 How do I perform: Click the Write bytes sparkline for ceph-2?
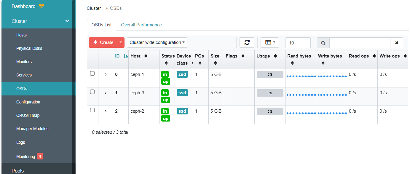[332, 113]
